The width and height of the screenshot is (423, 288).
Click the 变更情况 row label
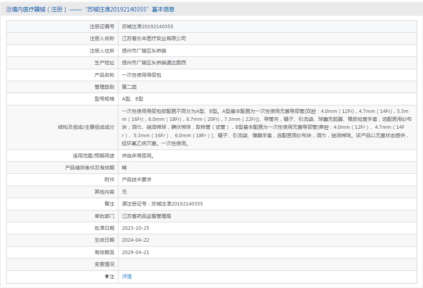[x=104, y=264]
